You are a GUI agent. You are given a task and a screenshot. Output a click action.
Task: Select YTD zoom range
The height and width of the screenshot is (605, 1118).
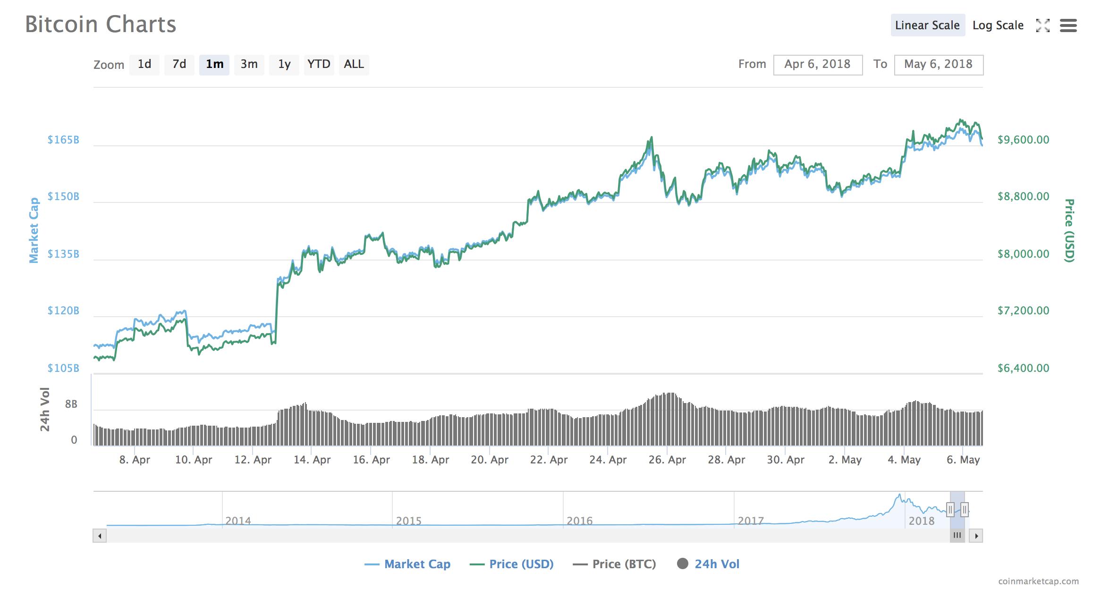[x=319, y=65]
